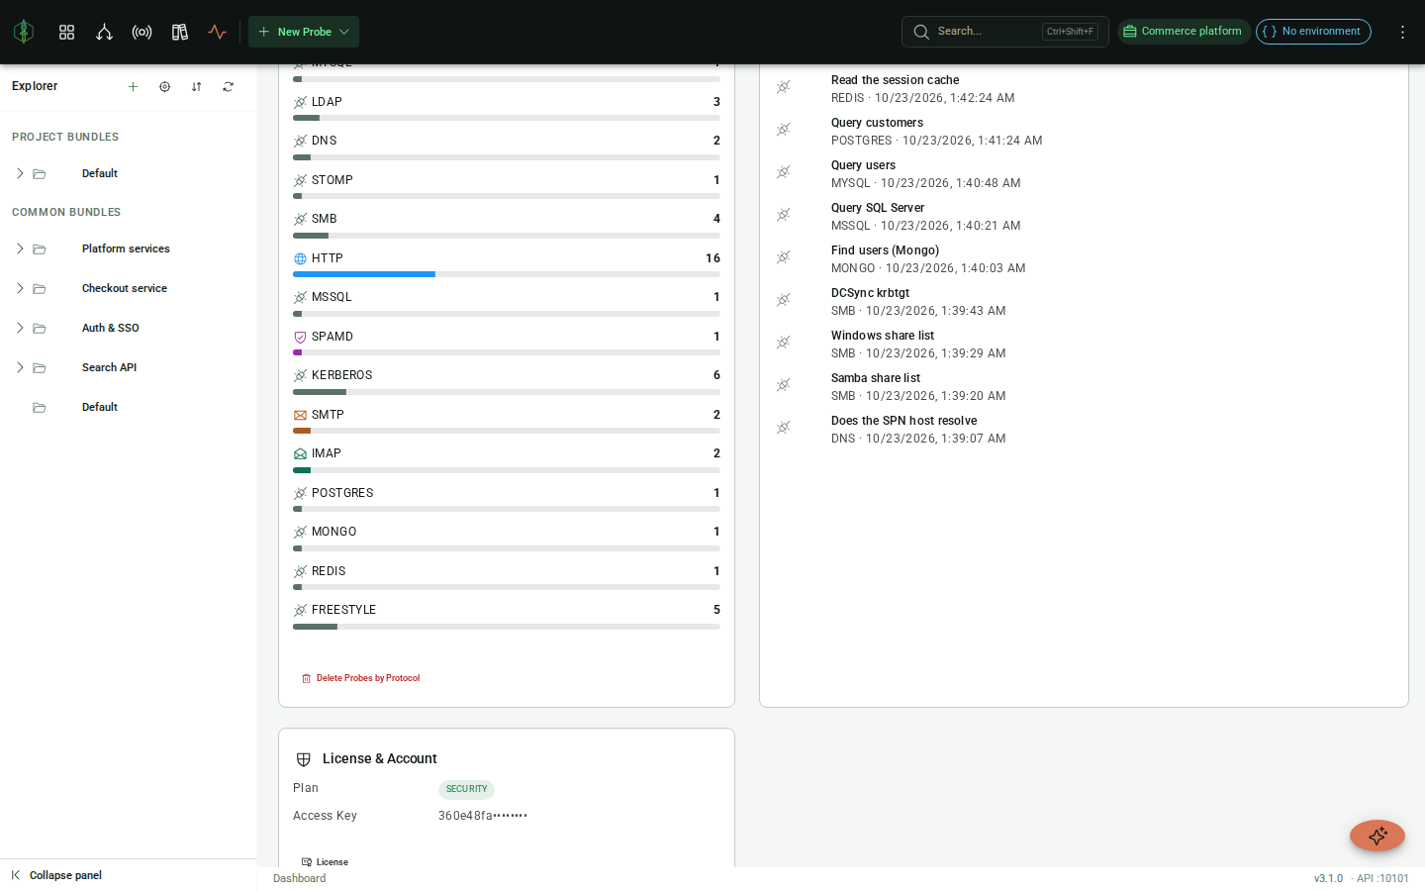Click the KERBEROS protocol progress bar
The width and height of the screenshot is (1425, 891).
click(x=507, y=392)
